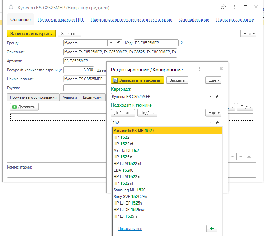Click main form's Записать и закрыть button

(31, 34)
